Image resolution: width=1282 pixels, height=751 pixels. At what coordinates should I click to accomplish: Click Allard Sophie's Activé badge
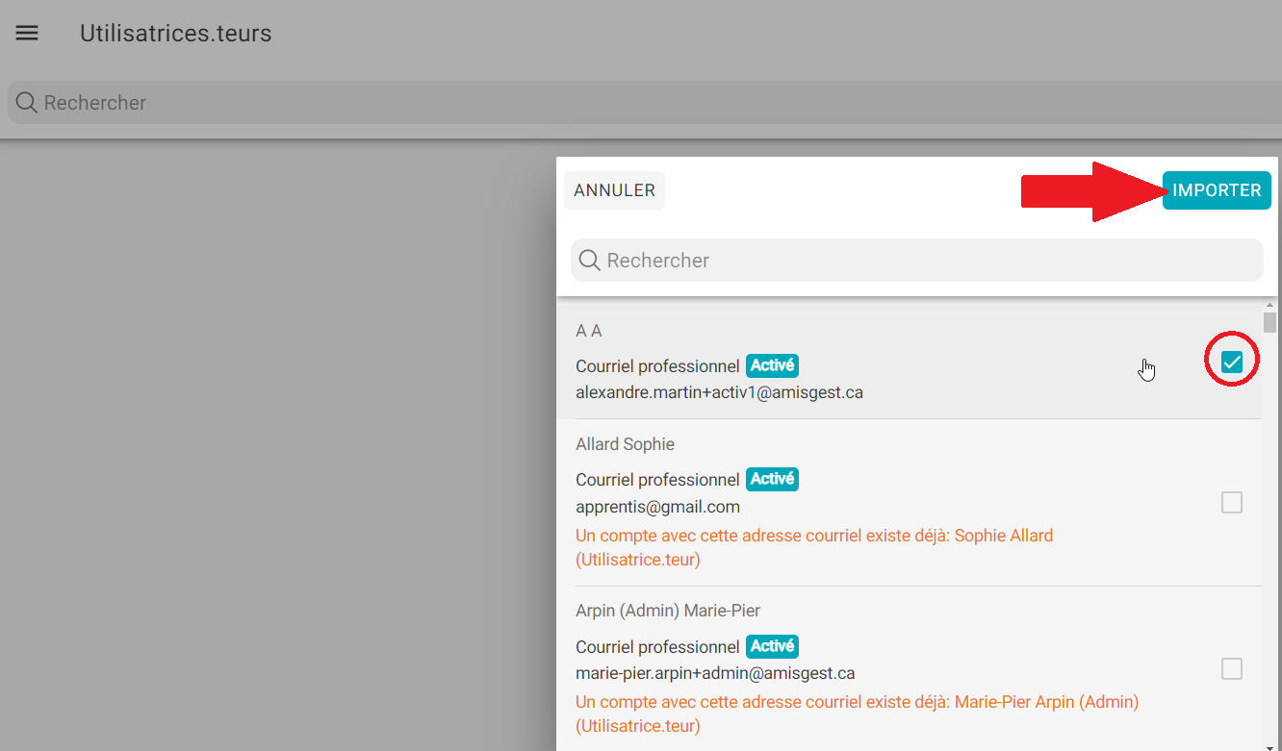772,479
